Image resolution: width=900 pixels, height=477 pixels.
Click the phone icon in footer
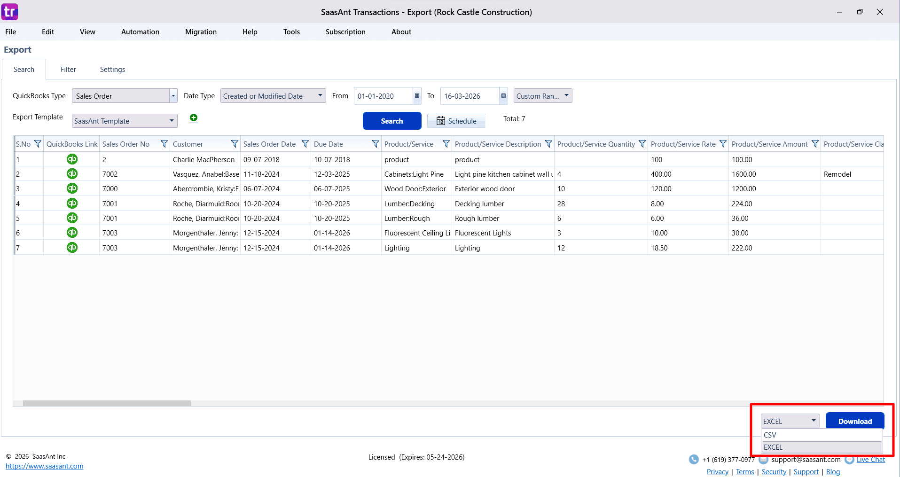[694, 460]
